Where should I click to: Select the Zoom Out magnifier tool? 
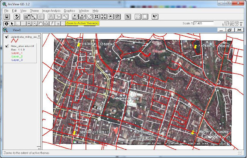[35, 24]
